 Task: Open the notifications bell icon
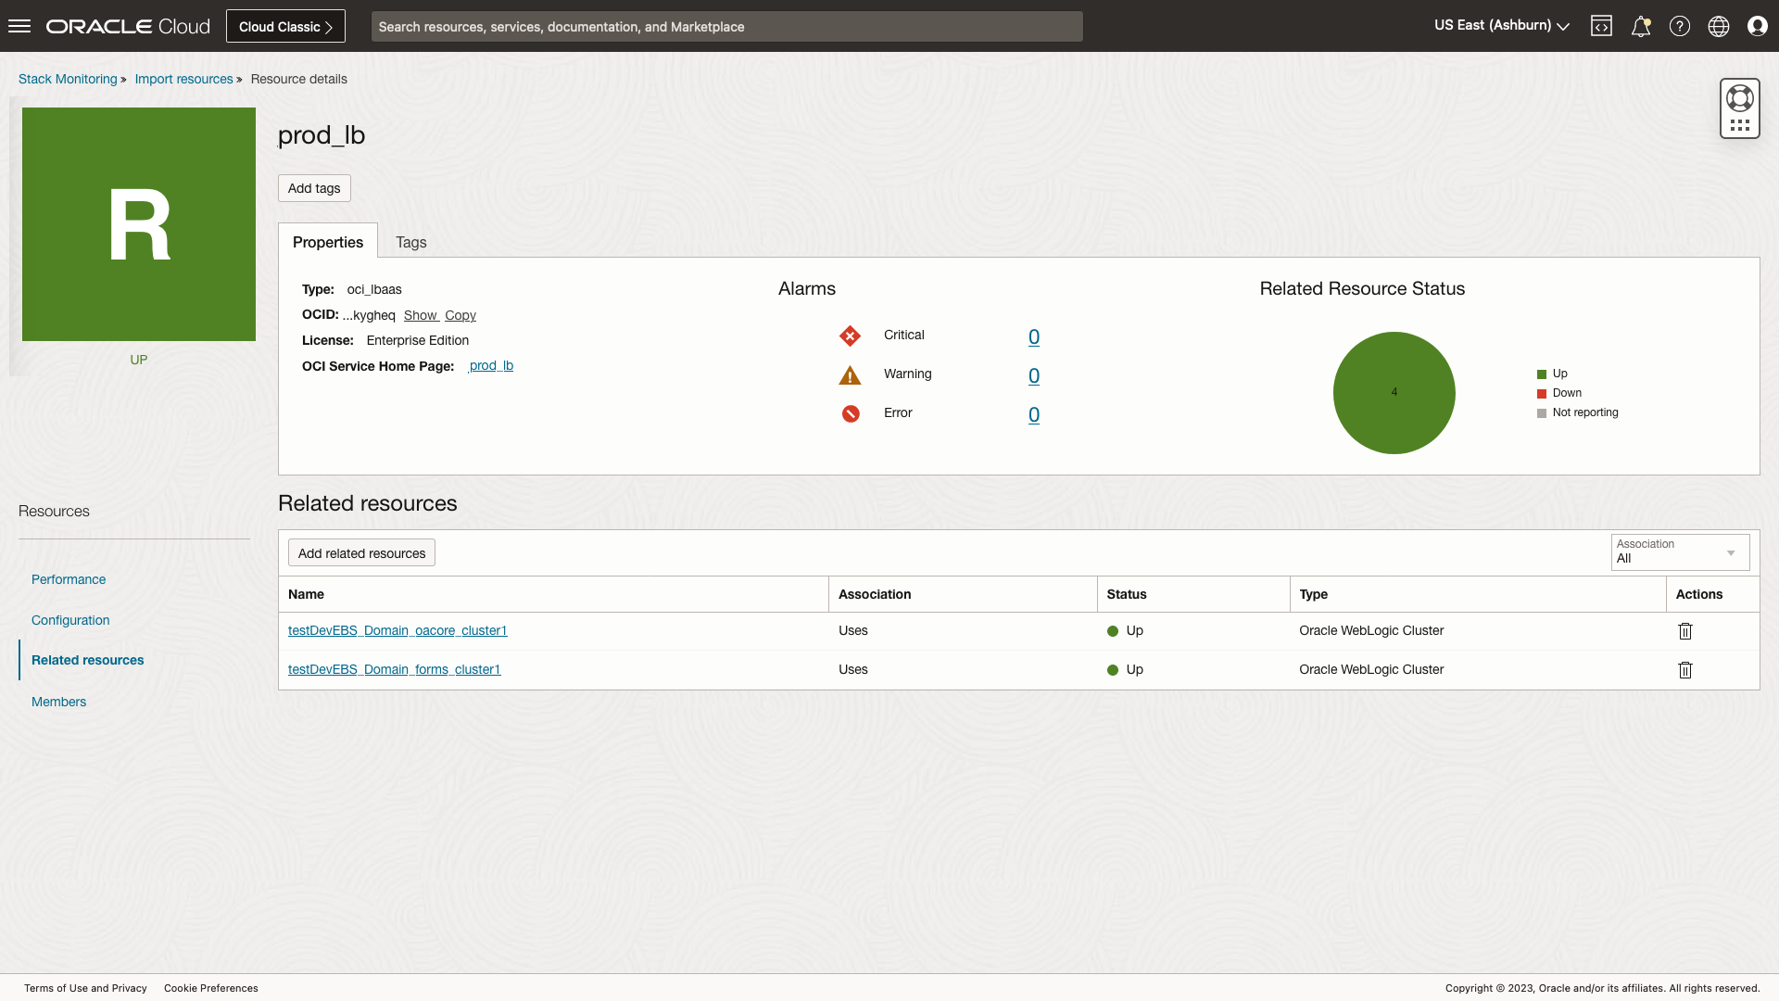1640,26
